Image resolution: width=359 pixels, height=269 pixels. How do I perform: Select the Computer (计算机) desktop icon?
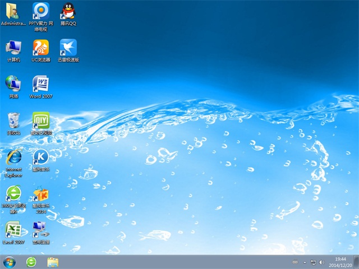(13, 47)
